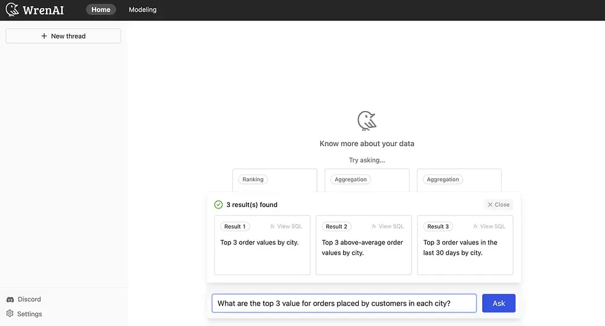Image resolution: width=605 pixels, height=326 pixels.
Task: Click the green success checkmark icon
Action: [x=218, y=205]
